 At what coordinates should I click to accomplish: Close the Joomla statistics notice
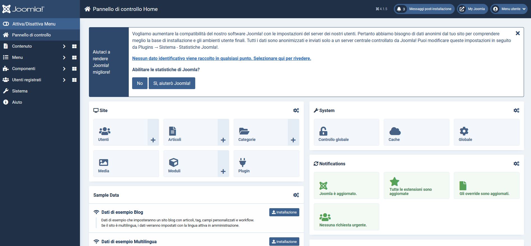pyautogui.click(x=518, y=33)
